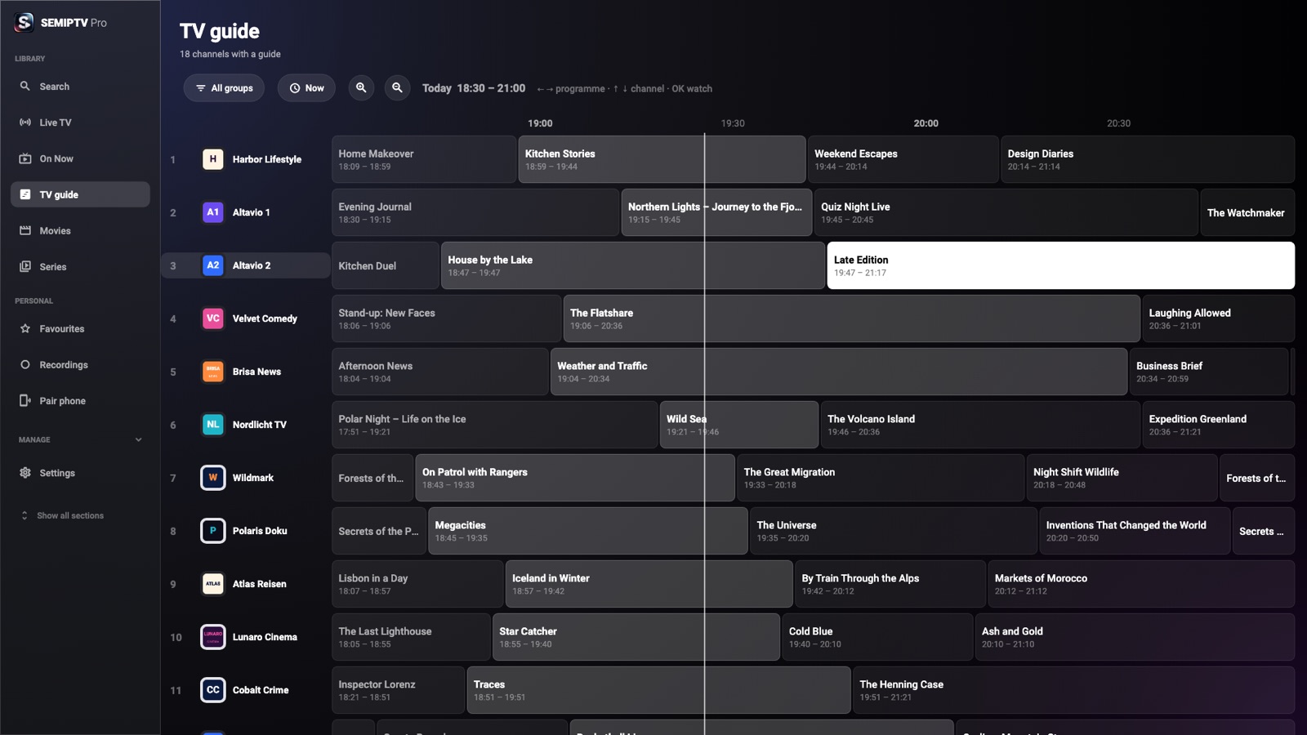The width and height of the screenshot is (1307, 735).
Task: Click the 20:00 timeline marker
Action: (926, 123)
